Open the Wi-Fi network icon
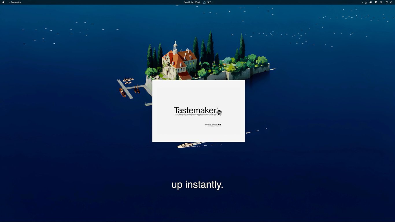Screen dimensions: 395x222 (376, 2)
